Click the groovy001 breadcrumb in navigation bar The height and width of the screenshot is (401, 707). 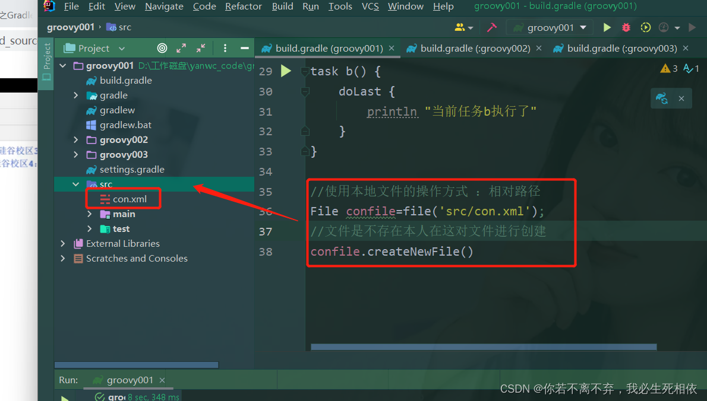click(70, 27)
